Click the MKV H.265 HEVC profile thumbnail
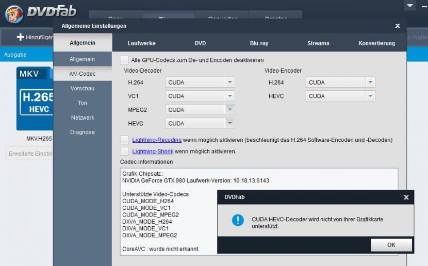Screen dimensions: 428x266 [x=35, y=98]
